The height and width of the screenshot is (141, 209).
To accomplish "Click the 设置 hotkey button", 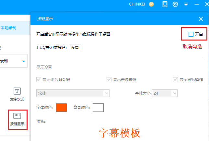I will coord(75,48).
